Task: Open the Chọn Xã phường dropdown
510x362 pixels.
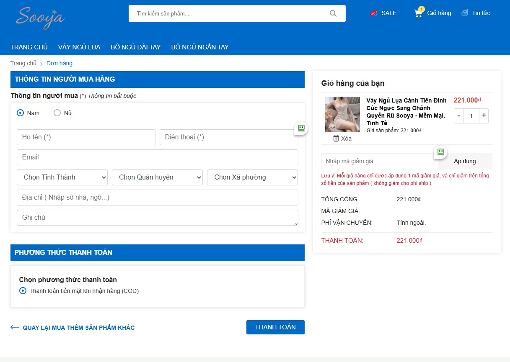Action: pyautogui.click(x=252, y=177)
